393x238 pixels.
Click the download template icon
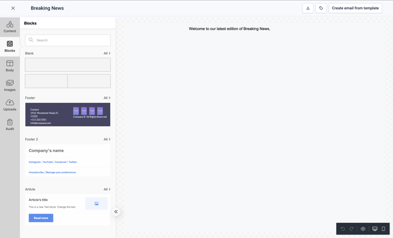pos(308,8)
